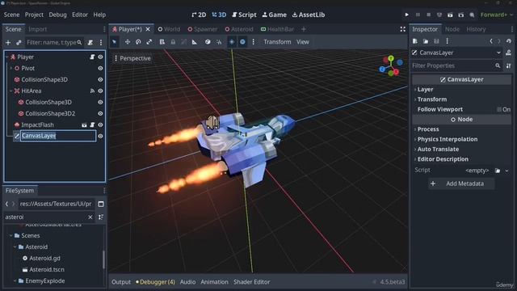The height and width of the screenshot is (291, 517).
Task: Click Save resource icon in Inspector
Action: tap(436, 41)
